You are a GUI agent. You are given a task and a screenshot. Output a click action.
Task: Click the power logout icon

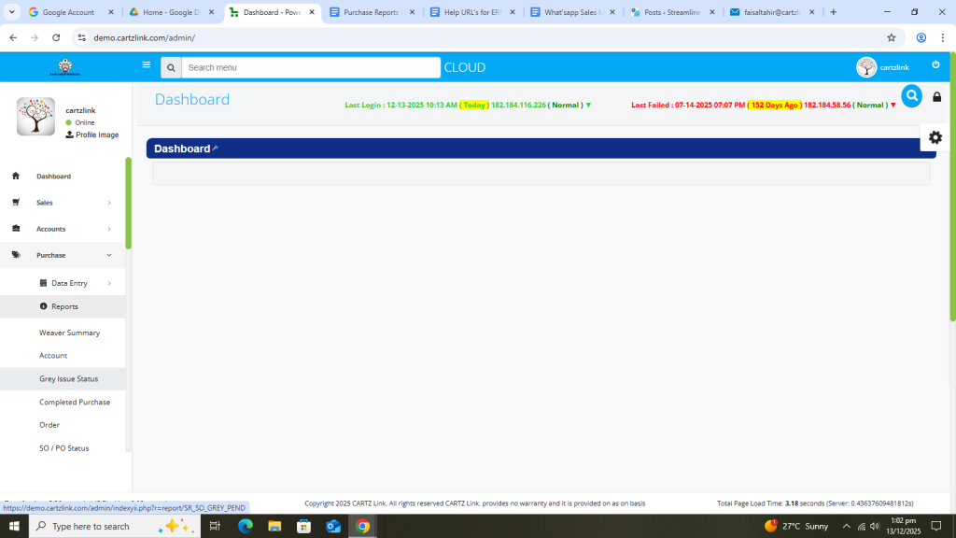coord(935,65)
